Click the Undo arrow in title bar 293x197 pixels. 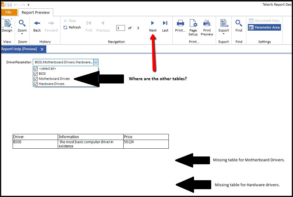coord(16,5)
